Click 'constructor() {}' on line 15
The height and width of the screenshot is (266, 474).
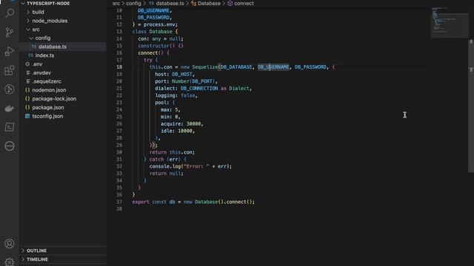(x=161, y=46)
